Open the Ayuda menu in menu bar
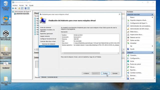 (31, 5)
